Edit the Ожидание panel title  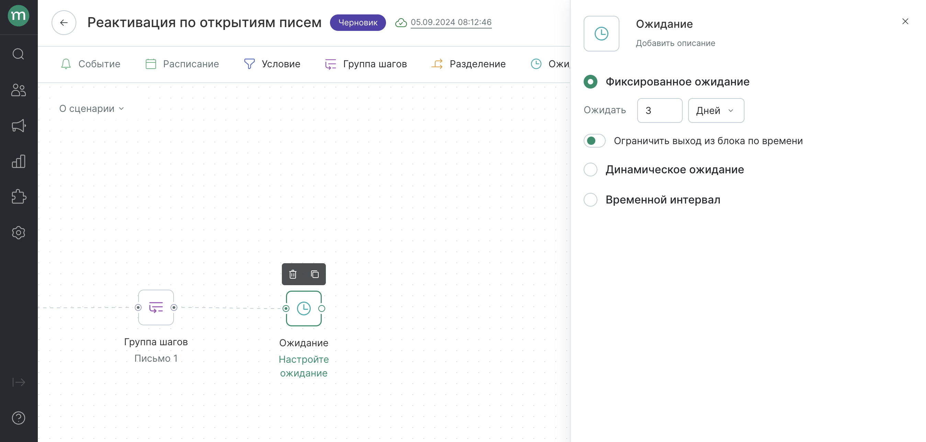click(x=664, y=24)
